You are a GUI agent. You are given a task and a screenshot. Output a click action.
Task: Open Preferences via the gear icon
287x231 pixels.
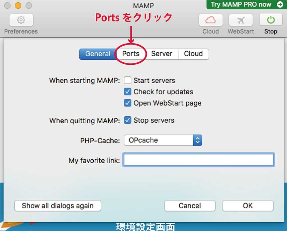click(21, 20)
